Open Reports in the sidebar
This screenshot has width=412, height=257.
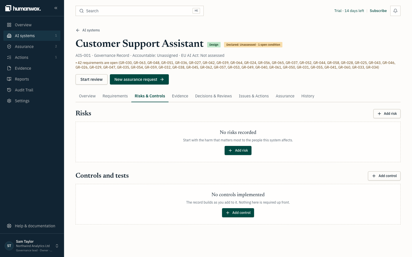point(32,79)
